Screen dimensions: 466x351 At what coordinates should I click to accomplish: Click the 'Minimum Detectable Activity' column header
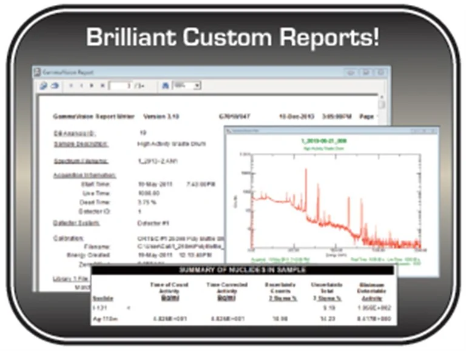tap(372, 292)
